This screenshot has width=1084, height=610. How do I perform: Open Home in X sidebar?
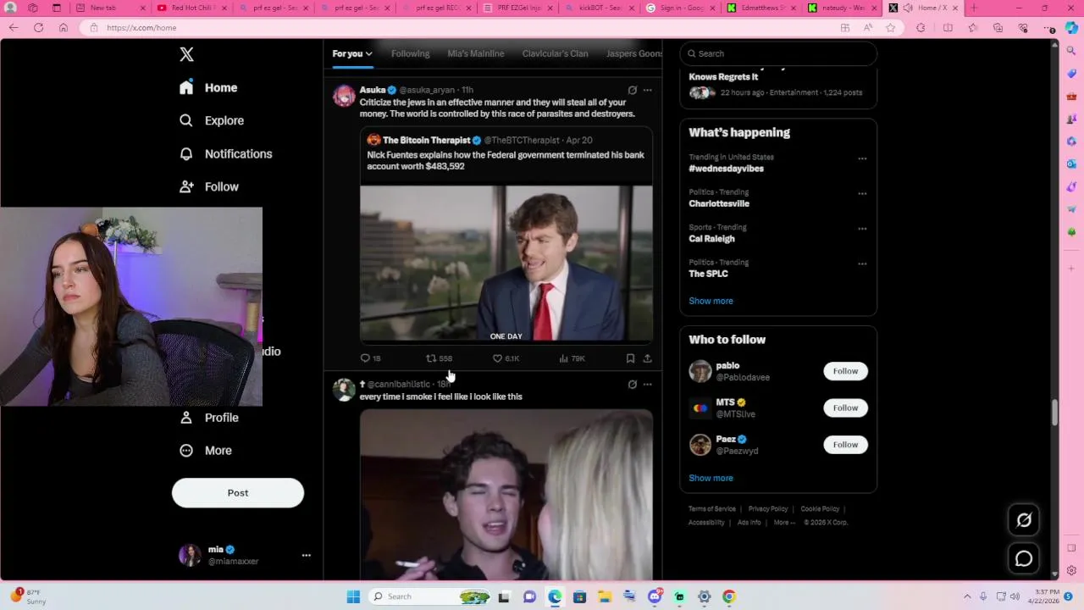click(208, 88)
